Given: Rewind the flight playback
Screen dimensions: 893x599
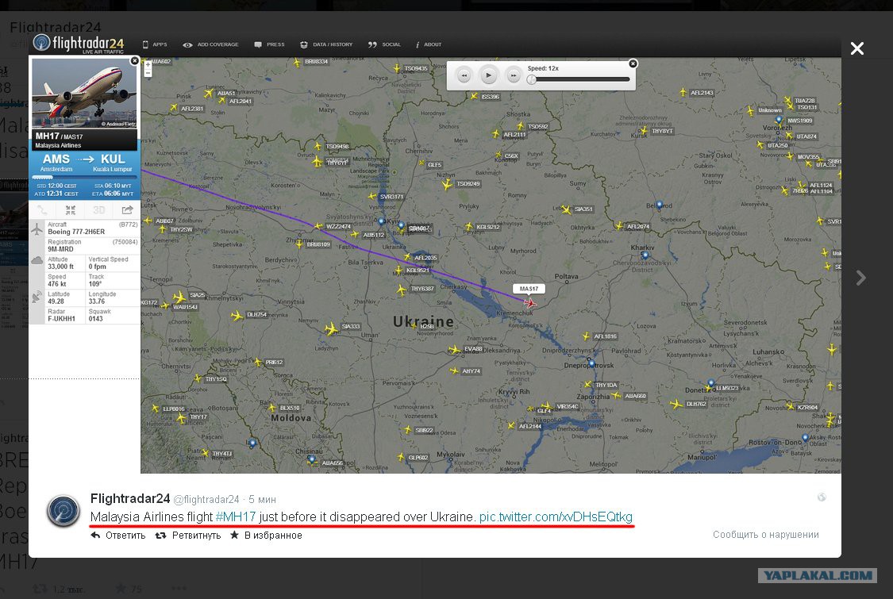Looking at the screenshot, I should click(x=464, y=75).
